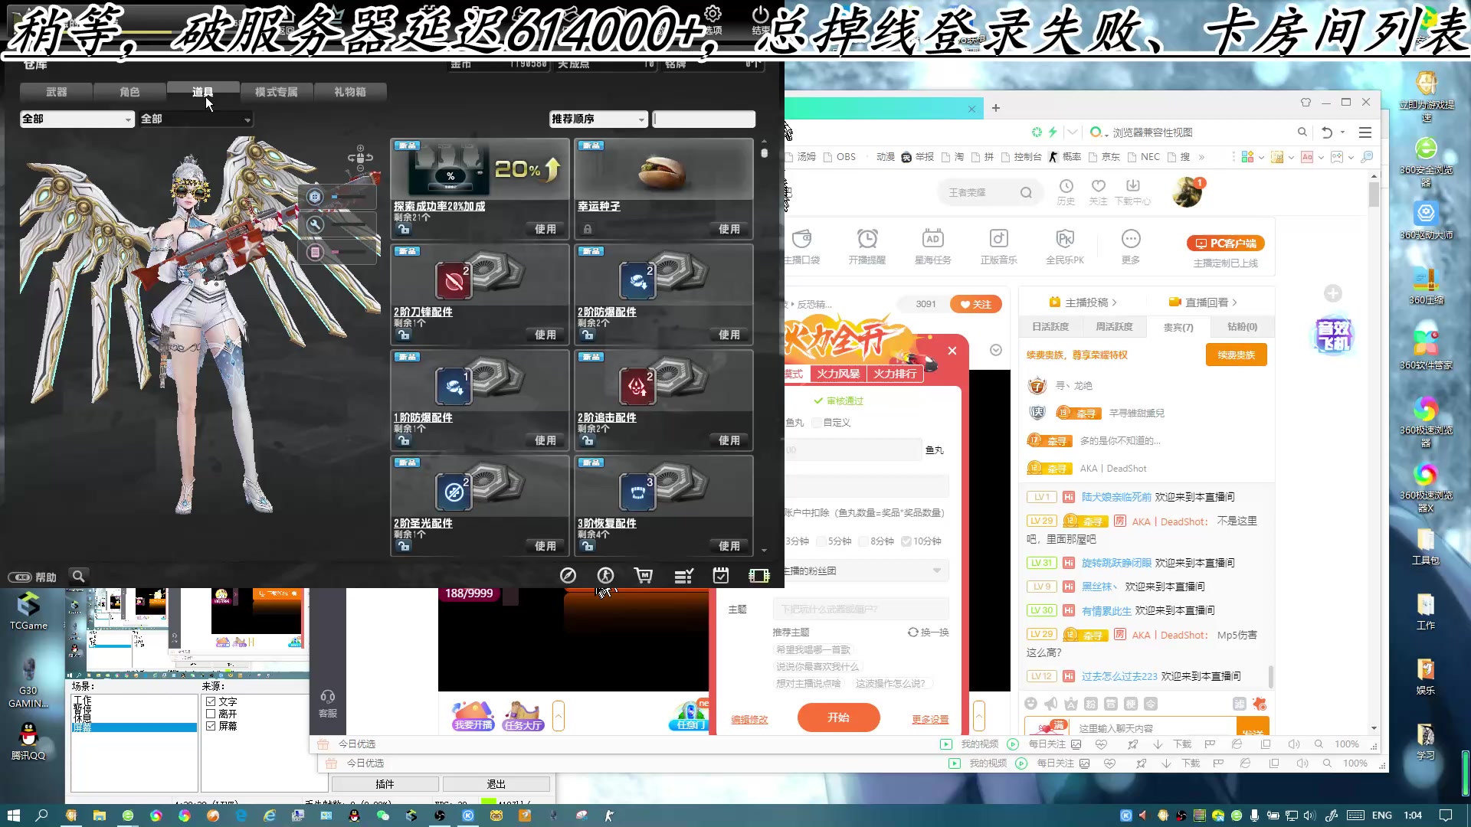Image resolution: width=1471 pixels, height=827 pixels.
Task: Switch to 周活跃度 tab
Action: pos(1113,327)
